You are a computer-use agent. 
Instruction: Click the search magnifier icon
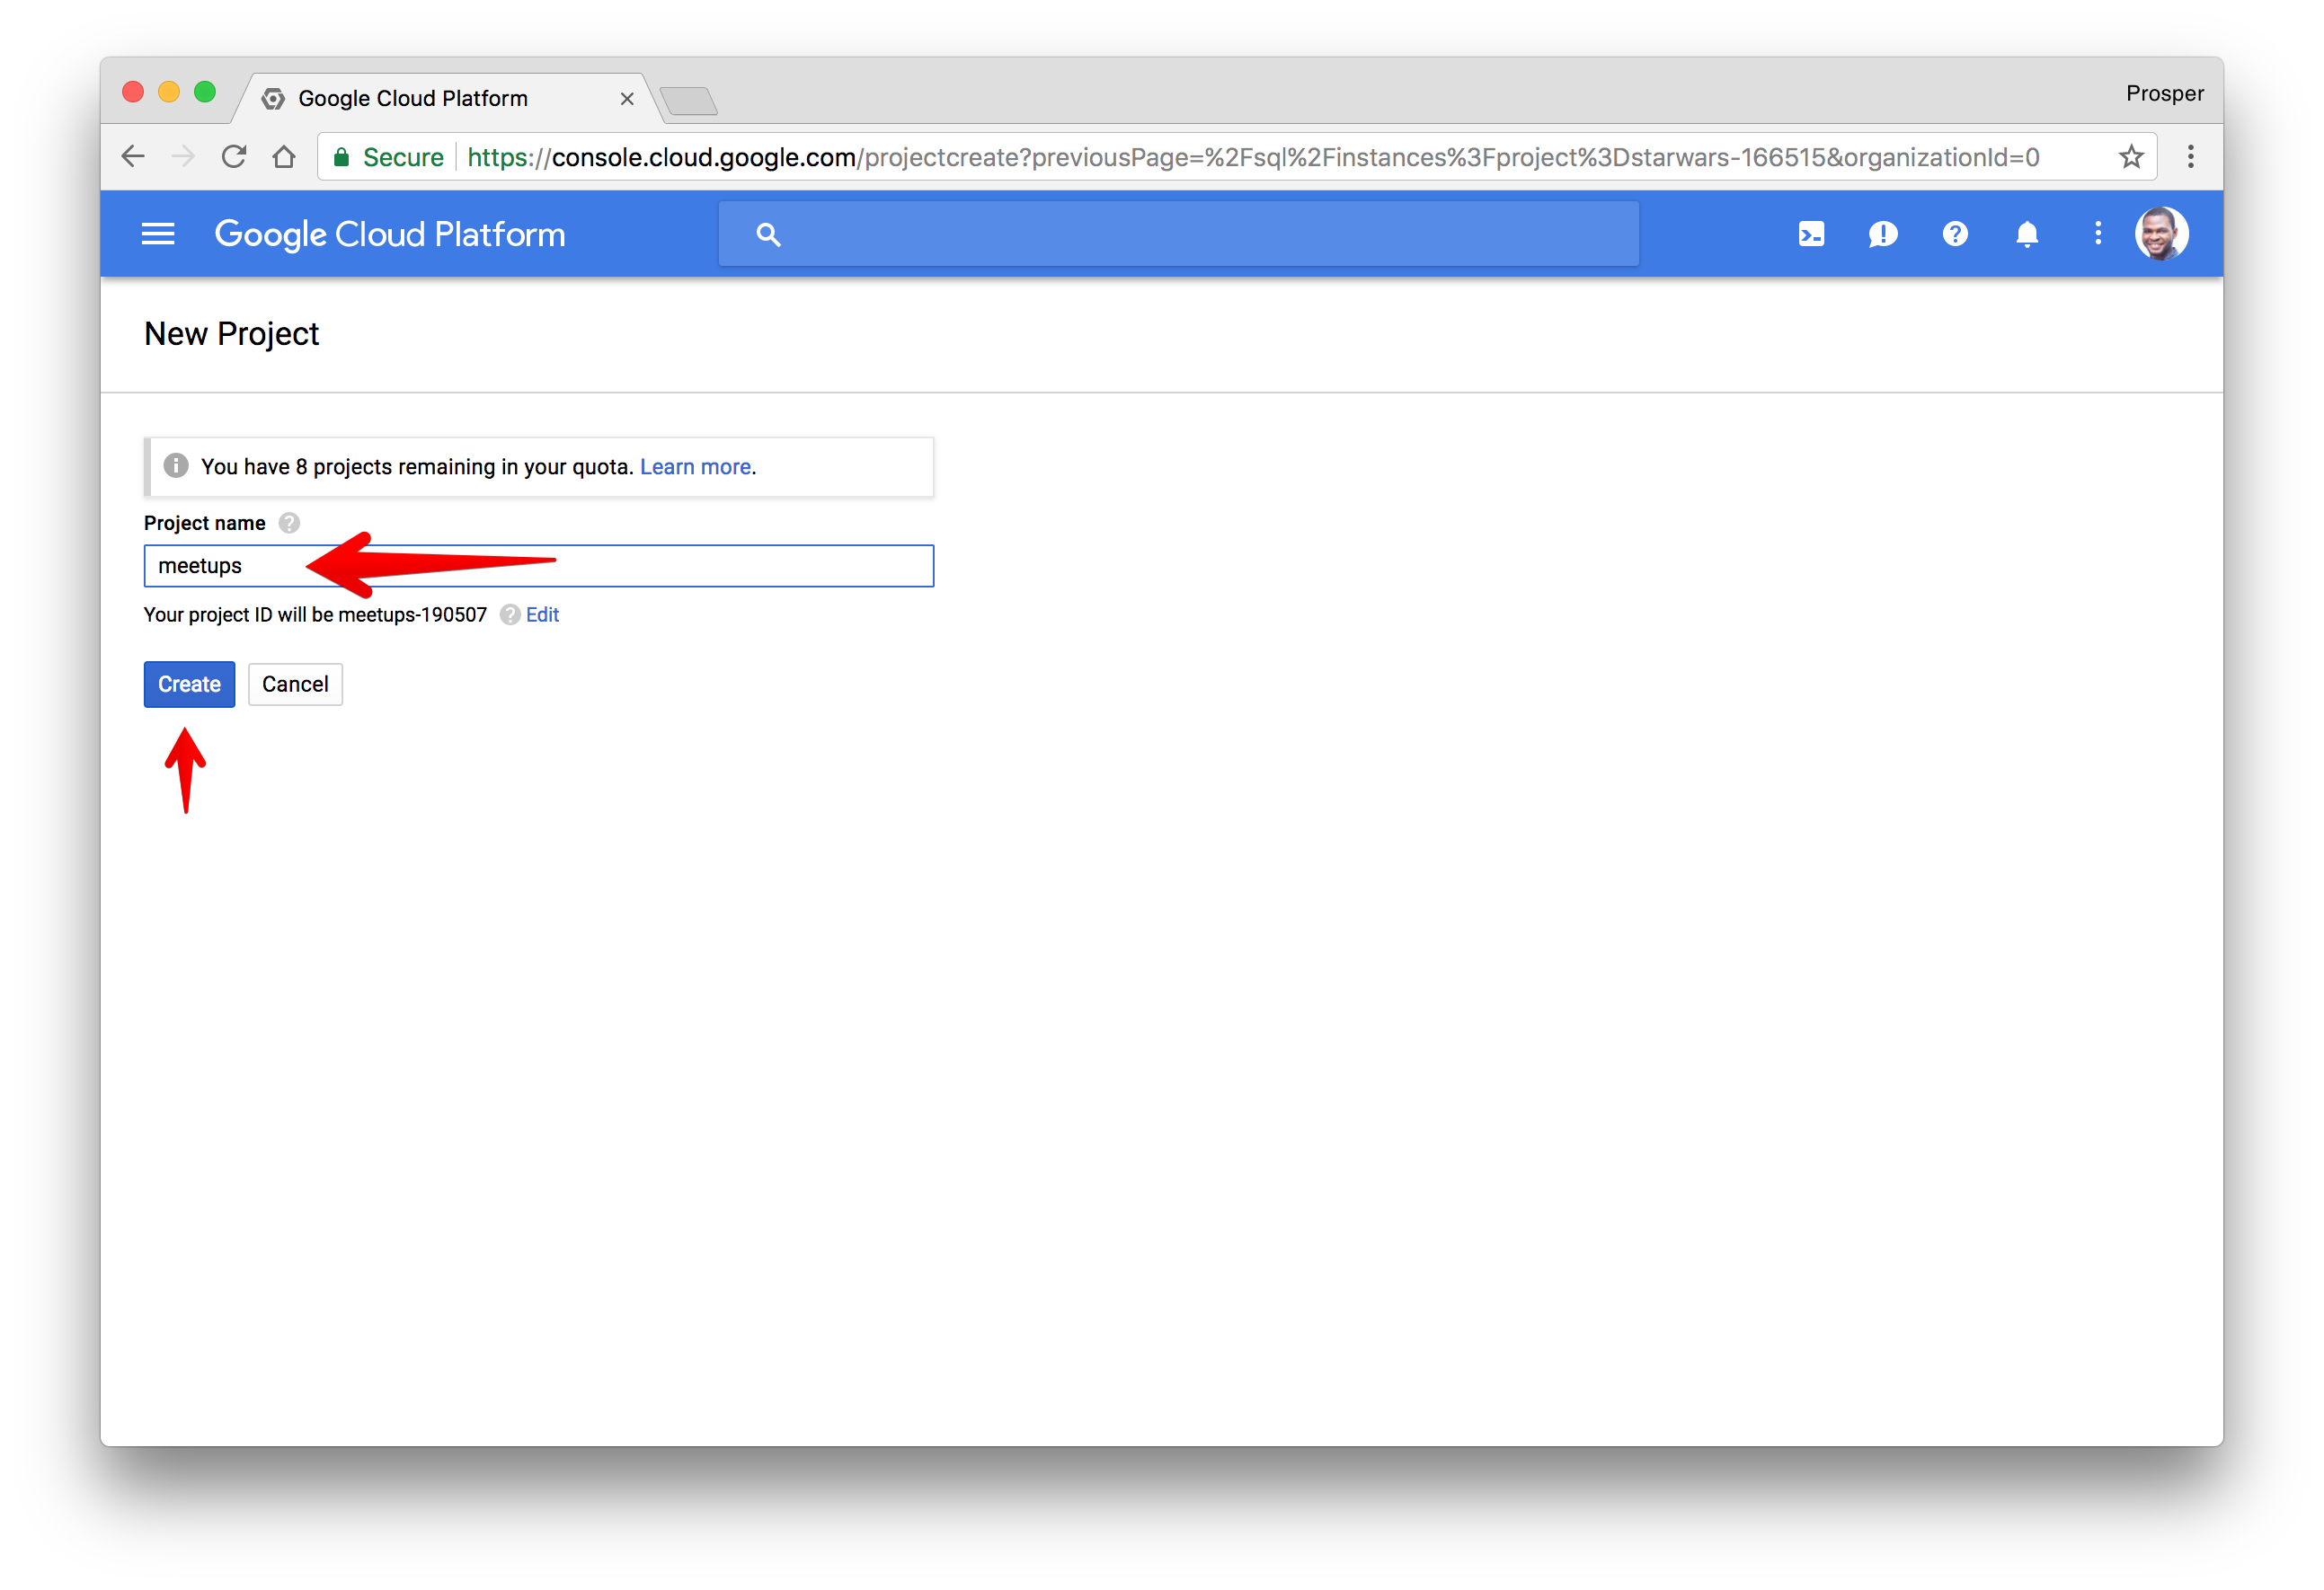[x=767, y=234]
